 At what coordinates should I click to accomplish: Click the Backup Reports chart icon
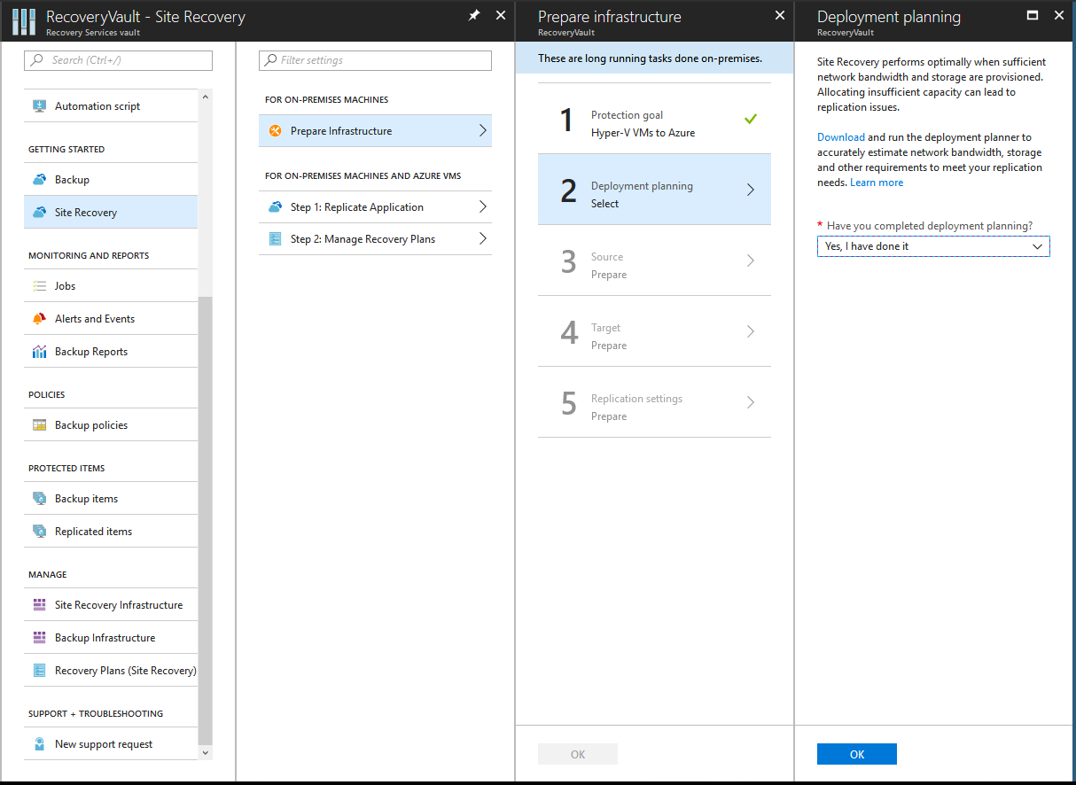click(x=39, y=352)
